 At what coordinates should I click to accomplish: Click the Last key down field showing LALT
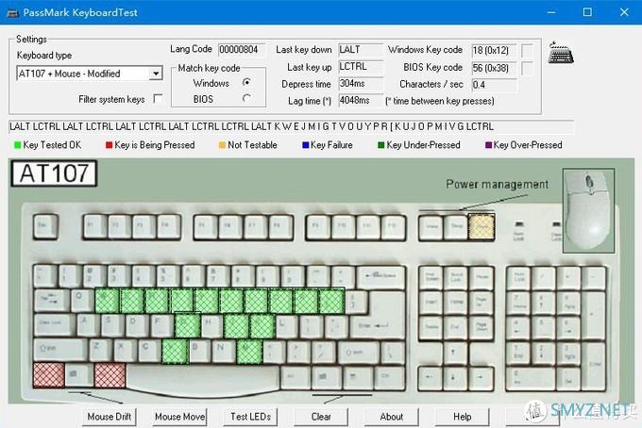(361, 50)
